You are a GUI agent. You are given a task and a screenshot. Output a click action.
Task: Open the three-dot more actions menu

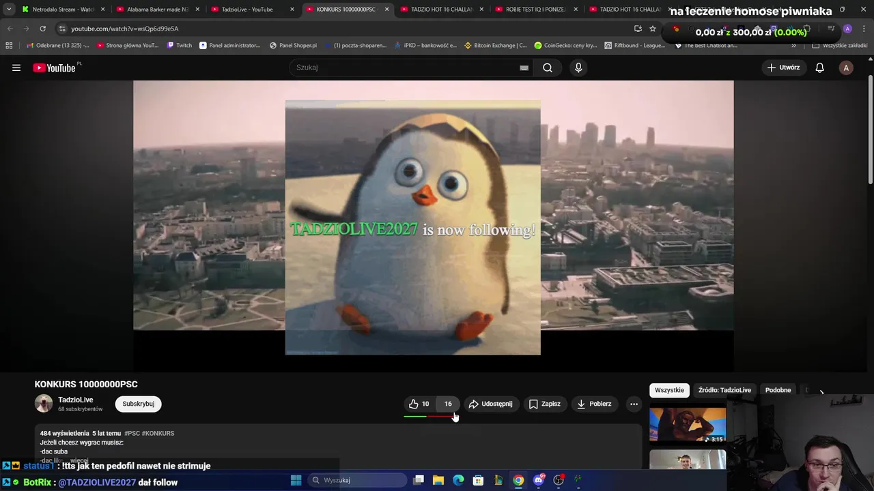pos(634,404)
